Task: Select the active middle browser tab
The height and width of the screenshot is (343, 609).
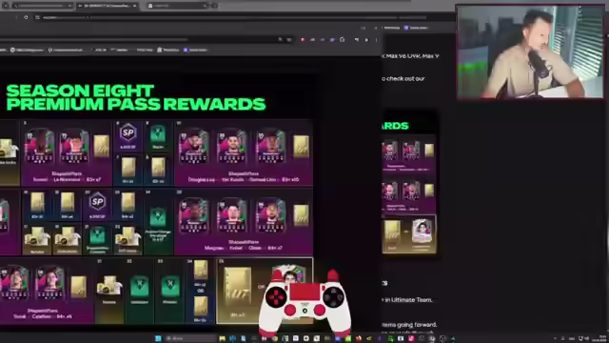Action: (108, 6)
